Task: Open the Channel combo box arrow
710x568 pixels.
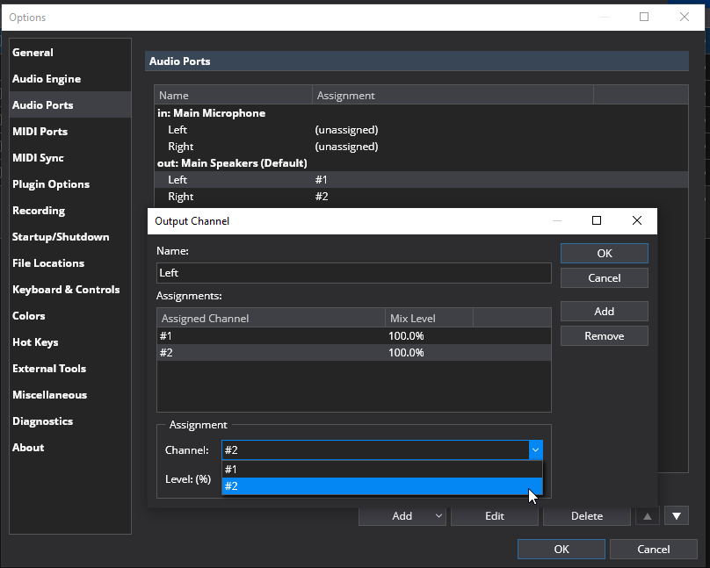Action: [535, 450]
